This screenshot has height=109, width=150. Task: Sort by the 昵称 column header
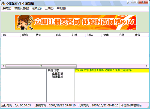click(x=27, y=35)
